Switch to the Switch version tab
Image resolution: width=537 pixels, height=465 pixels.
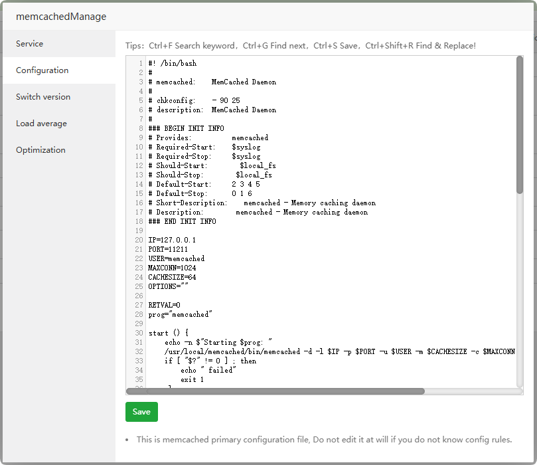click(59, 96)
